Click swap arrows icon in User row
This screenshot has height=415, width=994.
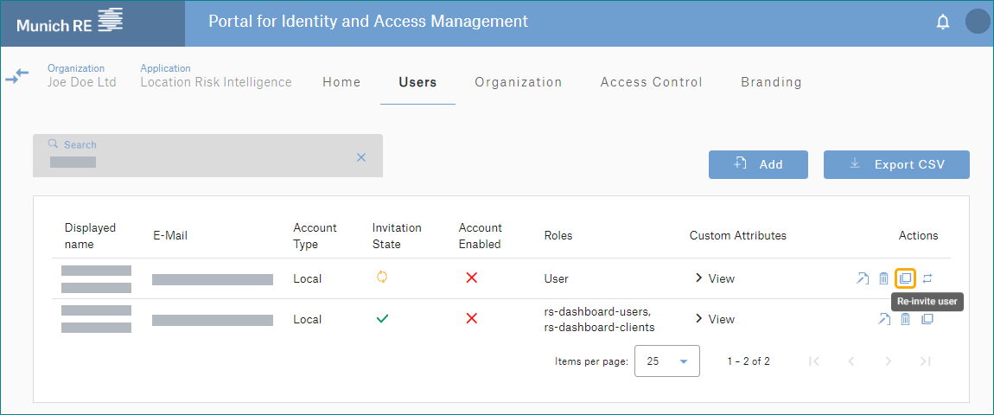coord(927,278)
